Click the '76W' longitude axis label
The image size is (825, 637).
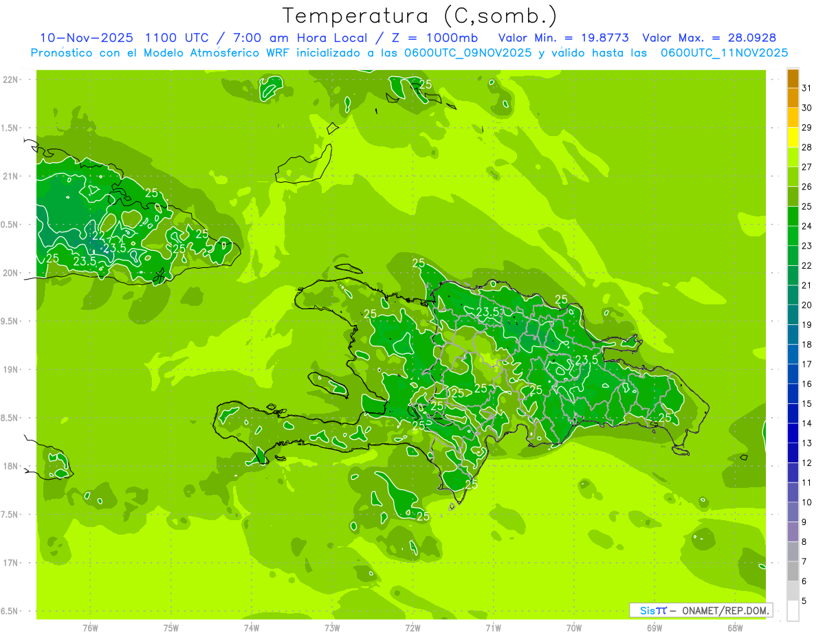pos(90,627)
